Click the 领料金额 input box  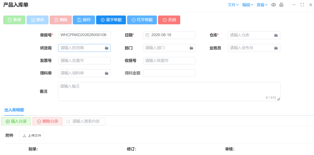(169, 73)
